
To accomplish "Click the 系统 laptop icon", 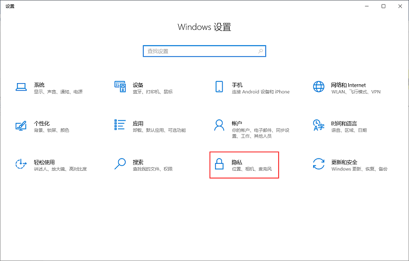I will point(21,87).
